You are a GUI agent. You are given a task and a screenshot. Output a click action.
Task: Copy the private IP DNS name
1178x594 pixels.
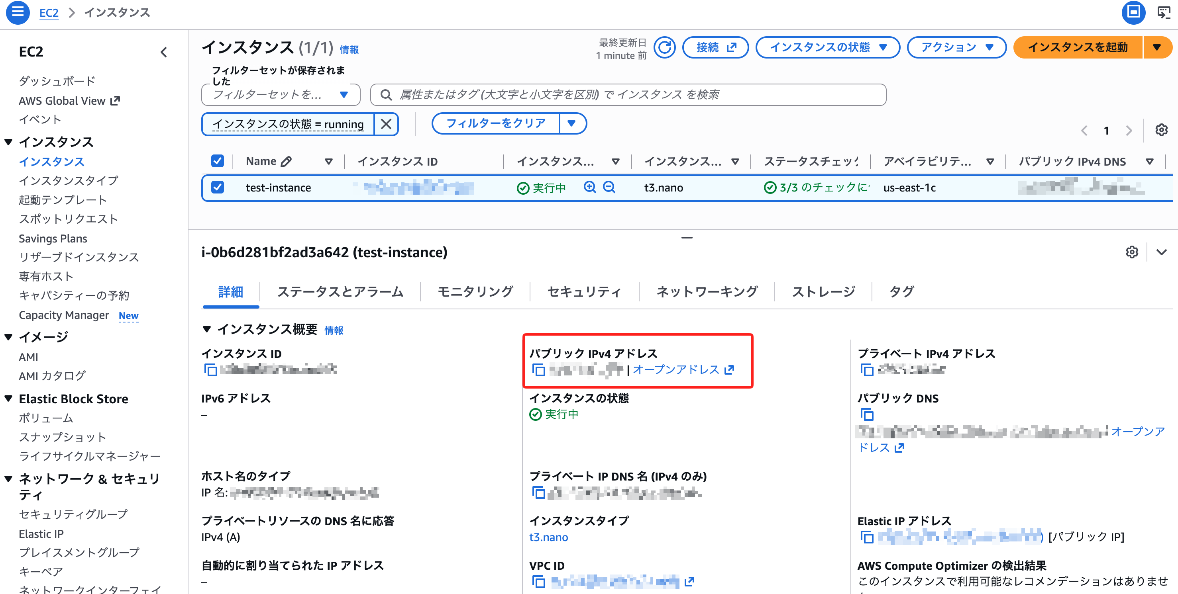(x=538, y=492)
